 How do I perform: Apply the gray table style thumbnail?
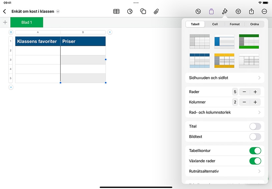click(x=200, y=41)
